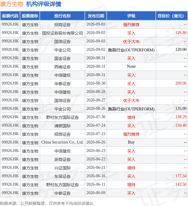Click the 投行名称 column header
Screen dimensions: 188x206
click(x=62, y=16)
